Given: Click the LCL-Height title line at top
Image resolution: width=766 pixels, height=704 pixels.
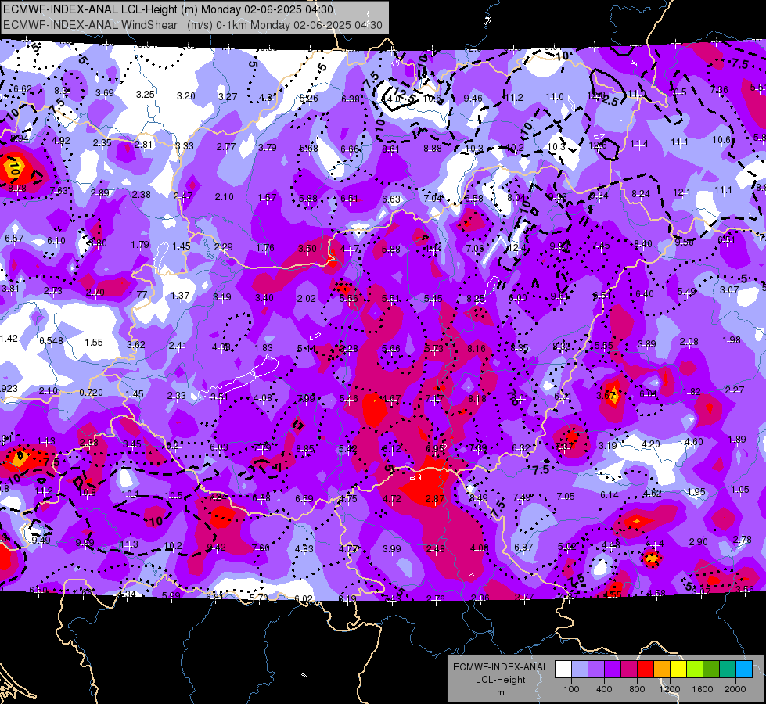Looking at the screenshot, I should click(168, 9).
